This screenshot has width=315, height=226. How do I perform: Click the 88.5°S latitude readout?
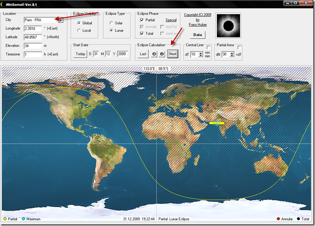164,69
